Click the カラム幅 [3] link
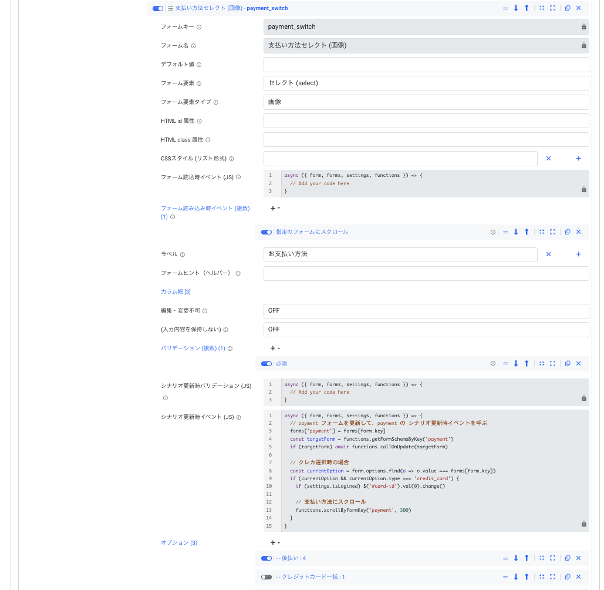The height and width of the screenshot is (590, 604). tap(176, 292)
